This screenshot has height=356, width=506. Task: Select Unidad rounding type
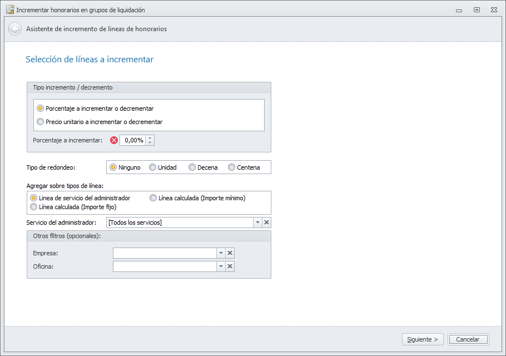coord(153,167)
